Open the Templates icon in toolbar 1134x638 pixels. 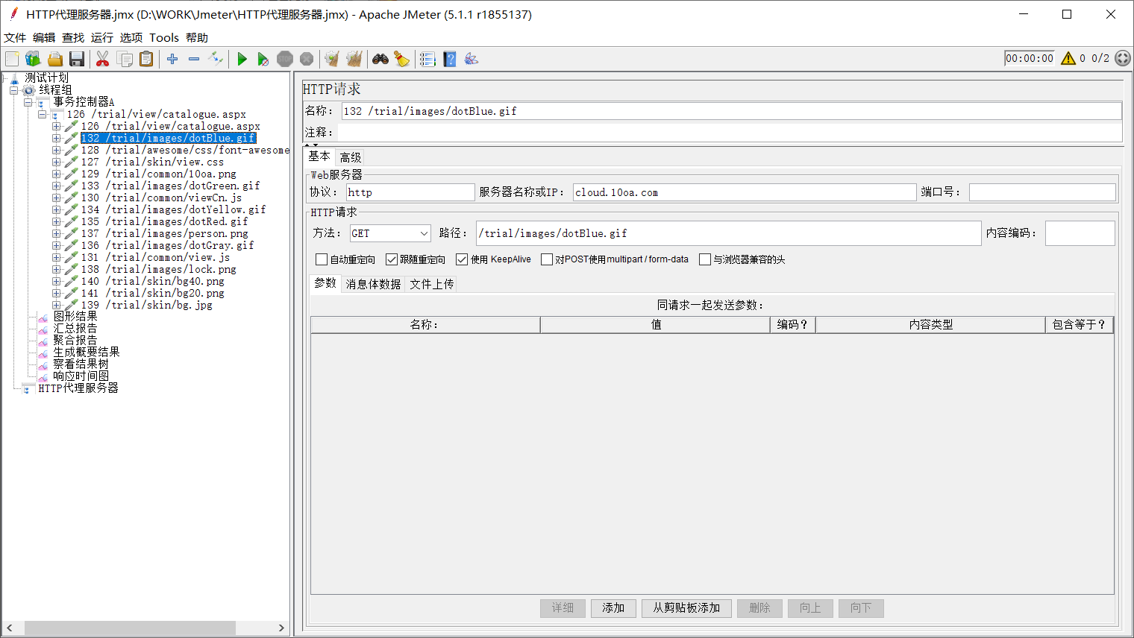33,59
